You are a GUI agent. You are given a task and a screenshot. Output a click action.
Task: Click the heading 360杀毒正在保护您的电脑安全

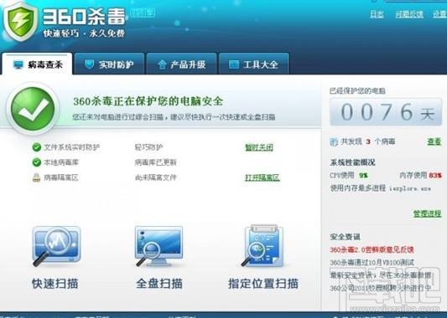pyautogui.click(x=148, y=101)
